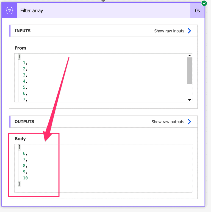Viewport: 211px width, 212px height.
Task: Select the value 10 in Body output
Action: coord(25,178)
